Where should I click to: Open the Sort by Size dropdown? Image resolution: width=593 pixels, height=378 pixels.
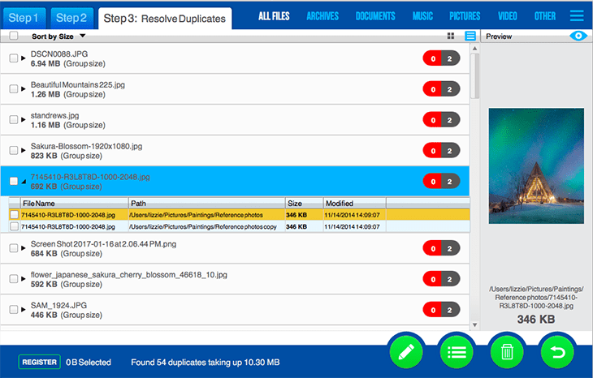[x=58, y=37]
